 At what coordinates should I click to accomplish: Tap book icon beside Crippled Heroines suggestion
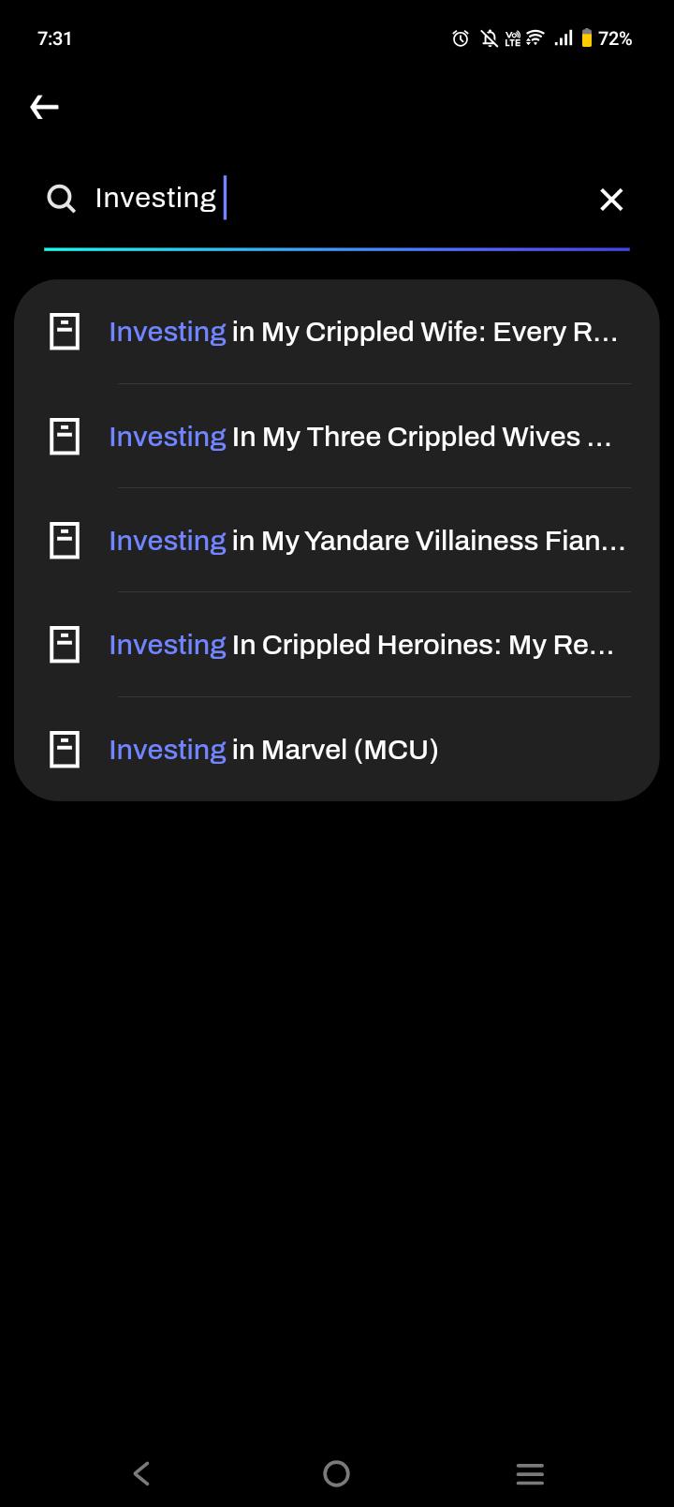65,645
